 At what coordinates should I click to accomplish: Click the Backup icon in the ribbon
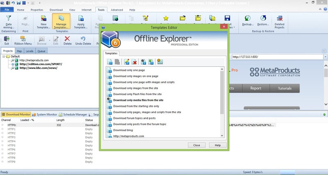247,20
